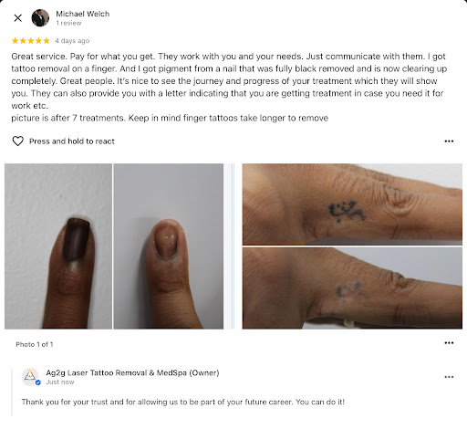Click the '1 review' text
The height and width of the screenshot is (429, 467).
[68, 23]
